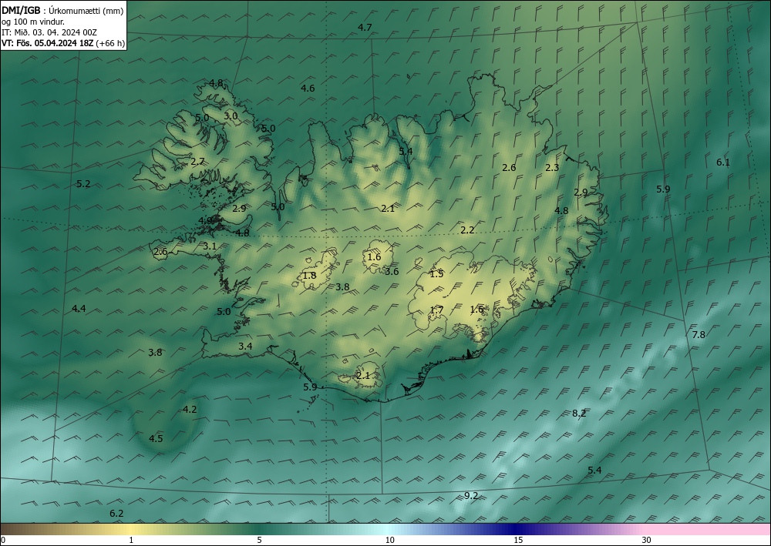The height and width of the screenshot is (546, 771).
Task: Click the 4.5 value label
Action: tap(156, 439)
